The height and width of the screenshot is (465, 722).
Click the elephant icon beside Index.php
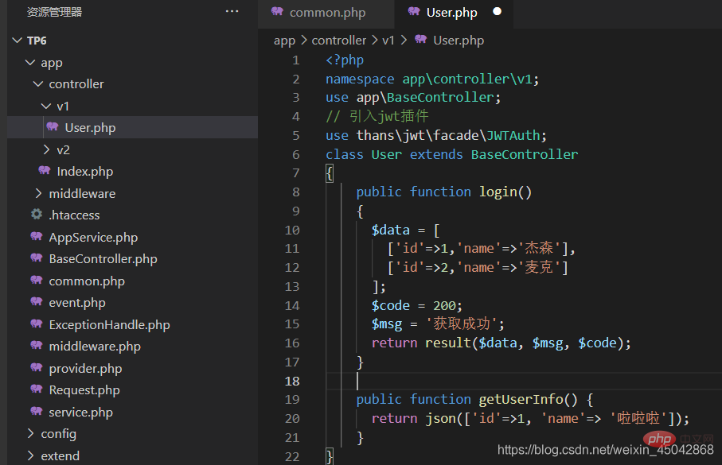[45, 171]
